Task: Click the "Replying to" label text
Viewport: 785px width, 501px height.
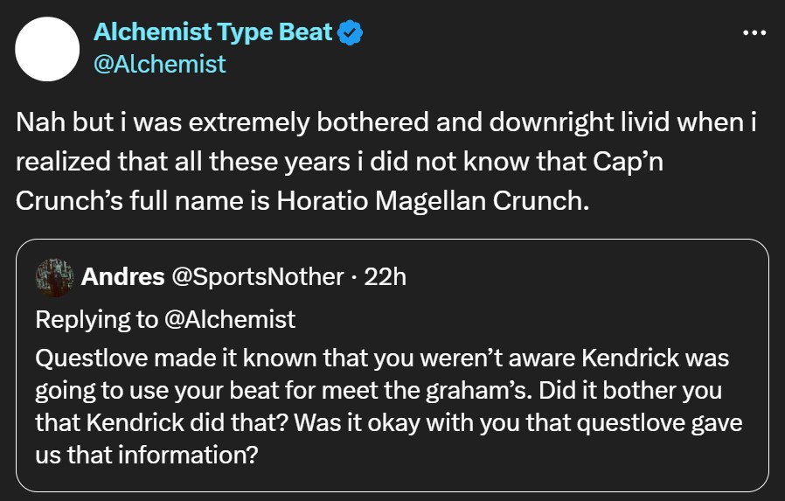Action: [x=97, y=320]
